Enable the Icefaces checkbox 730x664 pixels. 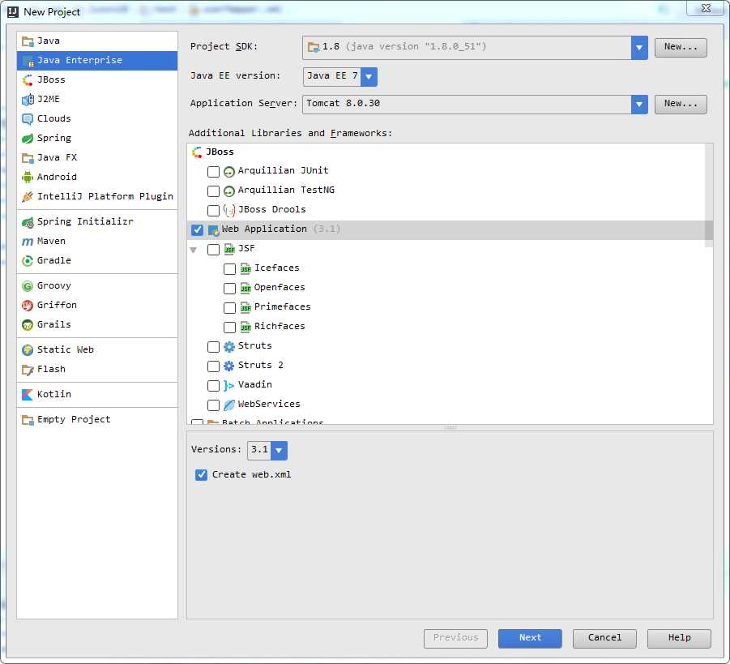(229, 269)
